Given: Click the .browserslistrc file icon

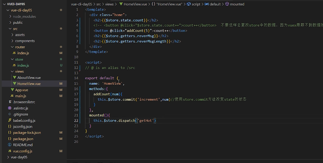Looking at the screenshot, I should [x=10, y=102].
